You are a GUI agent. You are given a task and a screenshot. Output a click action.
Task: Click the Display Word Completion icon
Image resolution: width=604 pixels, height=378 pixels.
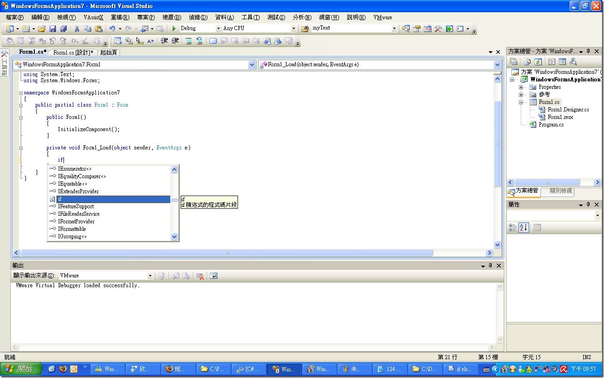pos(151,41)
